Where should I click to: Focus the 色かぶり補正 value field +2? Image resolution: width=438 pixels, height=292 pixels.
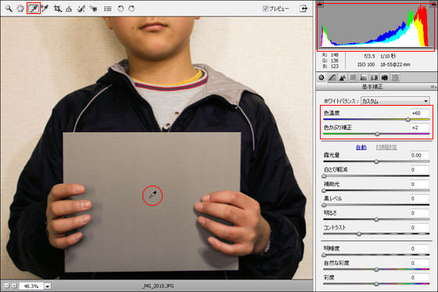pyautogui.click(x=419, y=128)
